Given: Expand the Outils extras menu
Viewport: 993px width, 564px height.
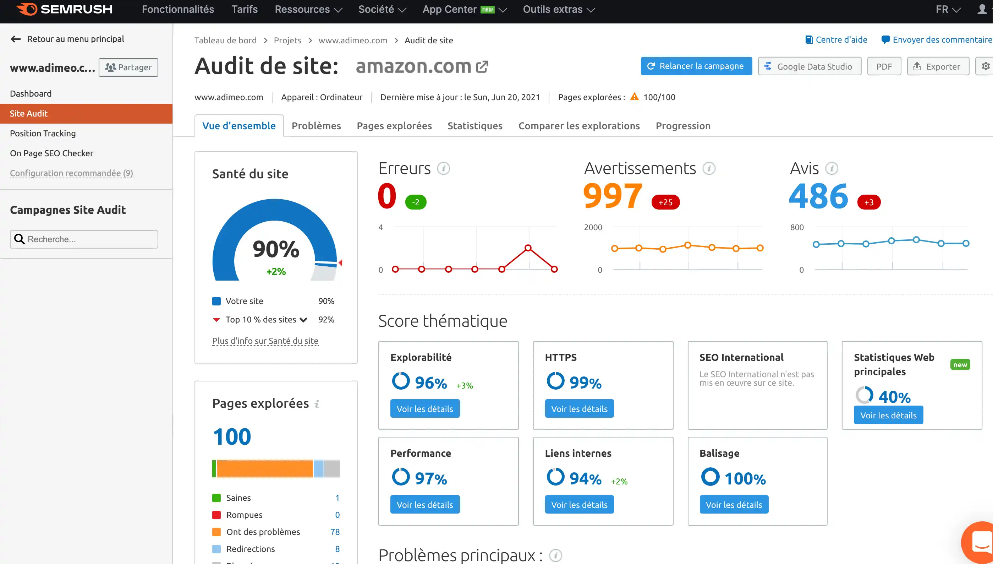Looking at the screenshot, I should pos(559,9).
